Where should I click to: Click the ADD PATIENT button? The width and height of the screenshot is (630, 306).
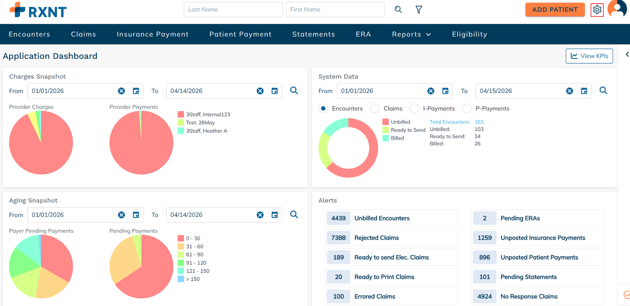555,10
